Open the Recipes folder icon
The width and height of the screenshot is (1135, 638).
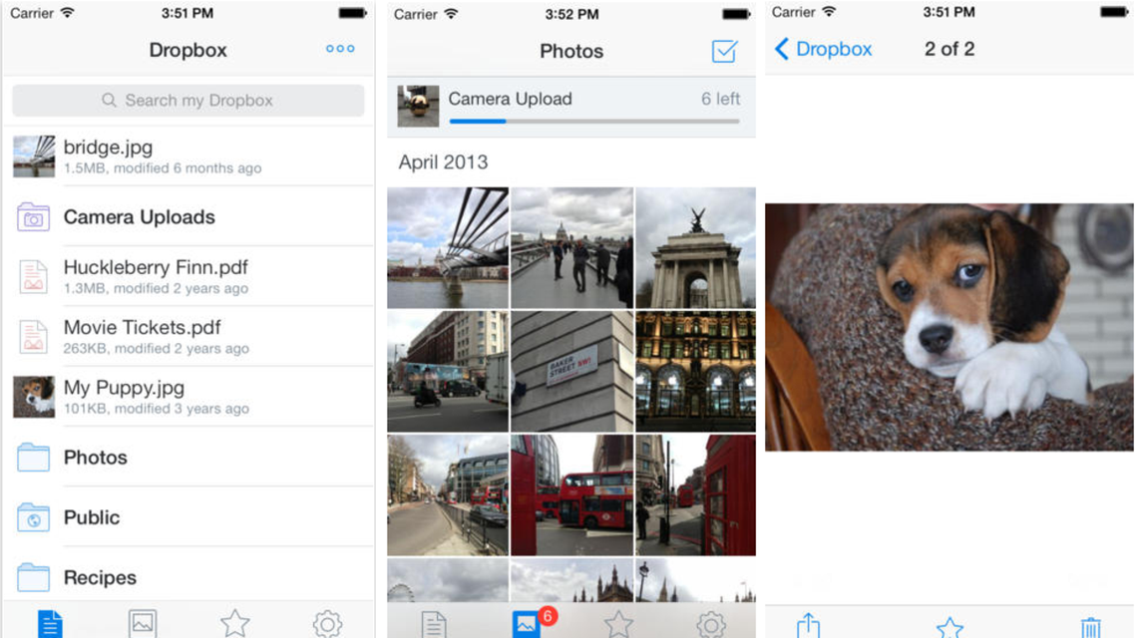(x=33, y=577)
